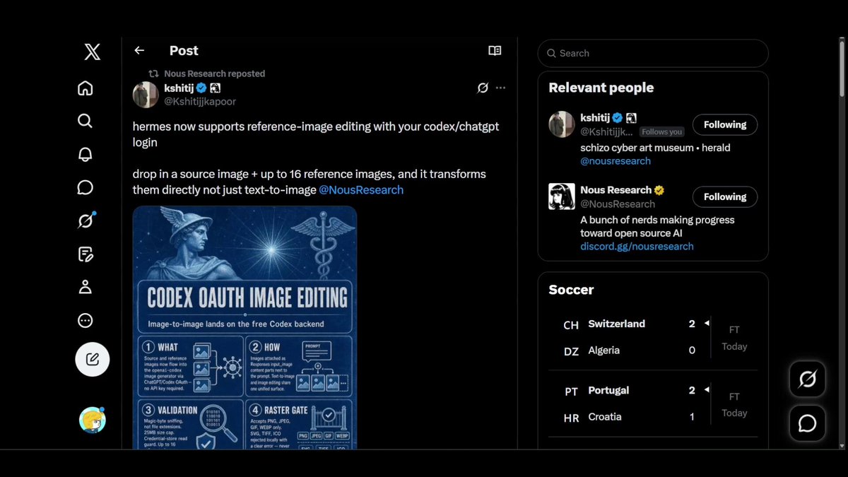Viewport: 848px width, 477px height.
Task: Open account switcher avatar at bottom left
Action: (x=92, y=420)
